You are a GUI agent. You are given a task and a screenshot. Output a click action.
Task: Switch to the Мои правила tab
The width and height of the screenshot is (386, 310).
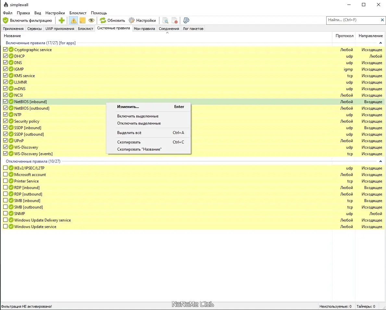tap(144, 29)
